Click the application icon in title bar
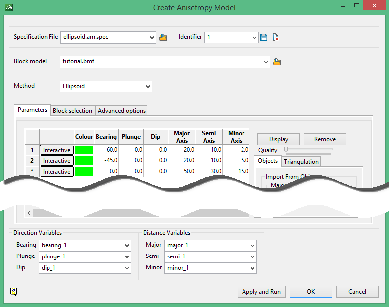 pyautogui.click(x=9, y=7)
